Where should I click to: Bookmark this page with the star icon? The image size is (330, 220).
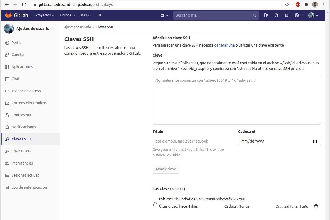click(287, 5)
